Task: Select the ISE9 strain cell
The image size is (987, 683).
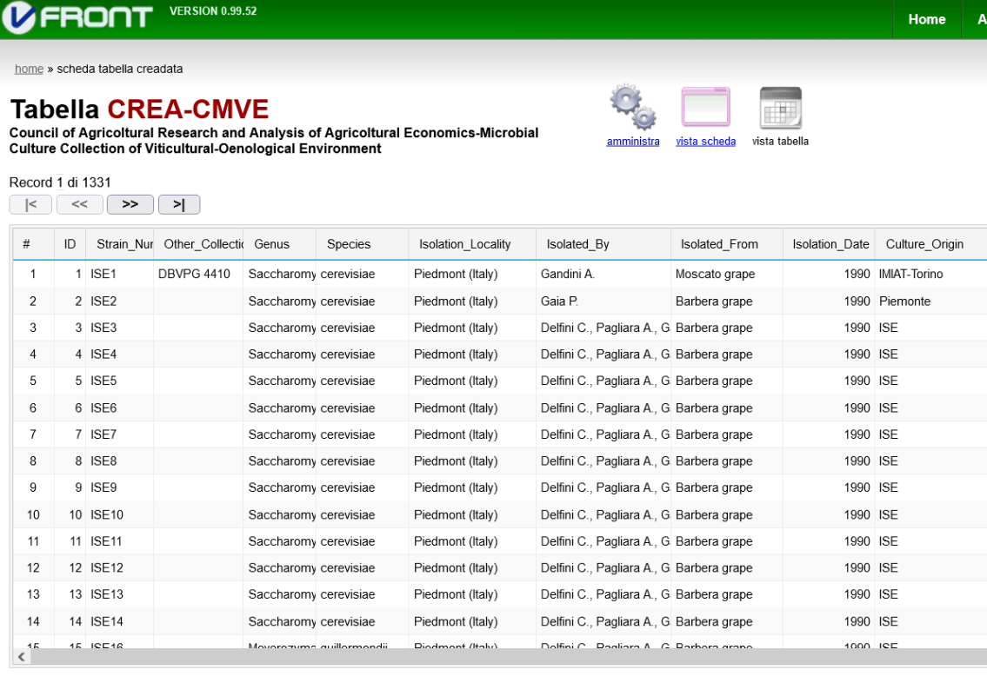Action: [x=120, y=487]
